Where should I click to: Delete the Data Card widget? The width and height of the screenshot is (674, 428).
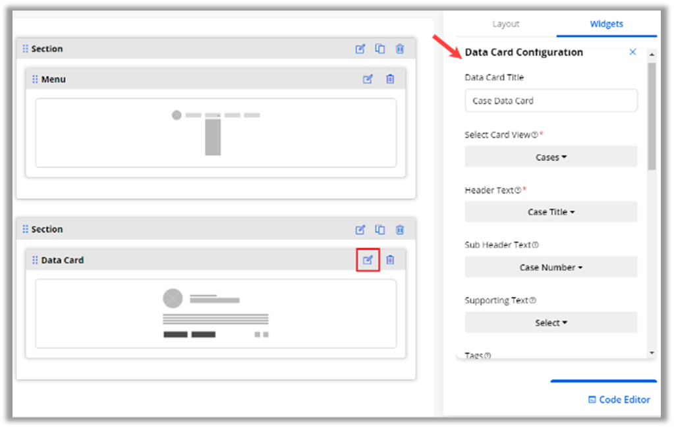click(390, 260)
